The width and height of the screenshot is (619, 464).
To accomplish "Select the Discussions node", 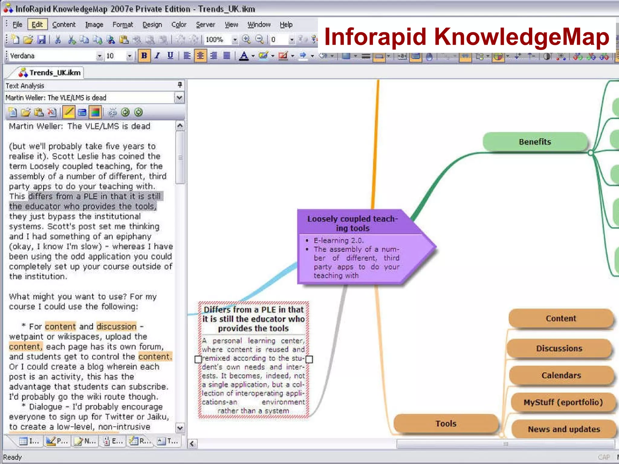I will (x=559, y=348).
